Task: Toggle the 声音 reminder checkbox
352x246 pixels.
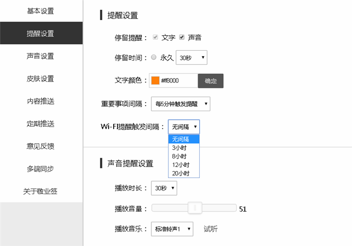Action: pos(182,37)
